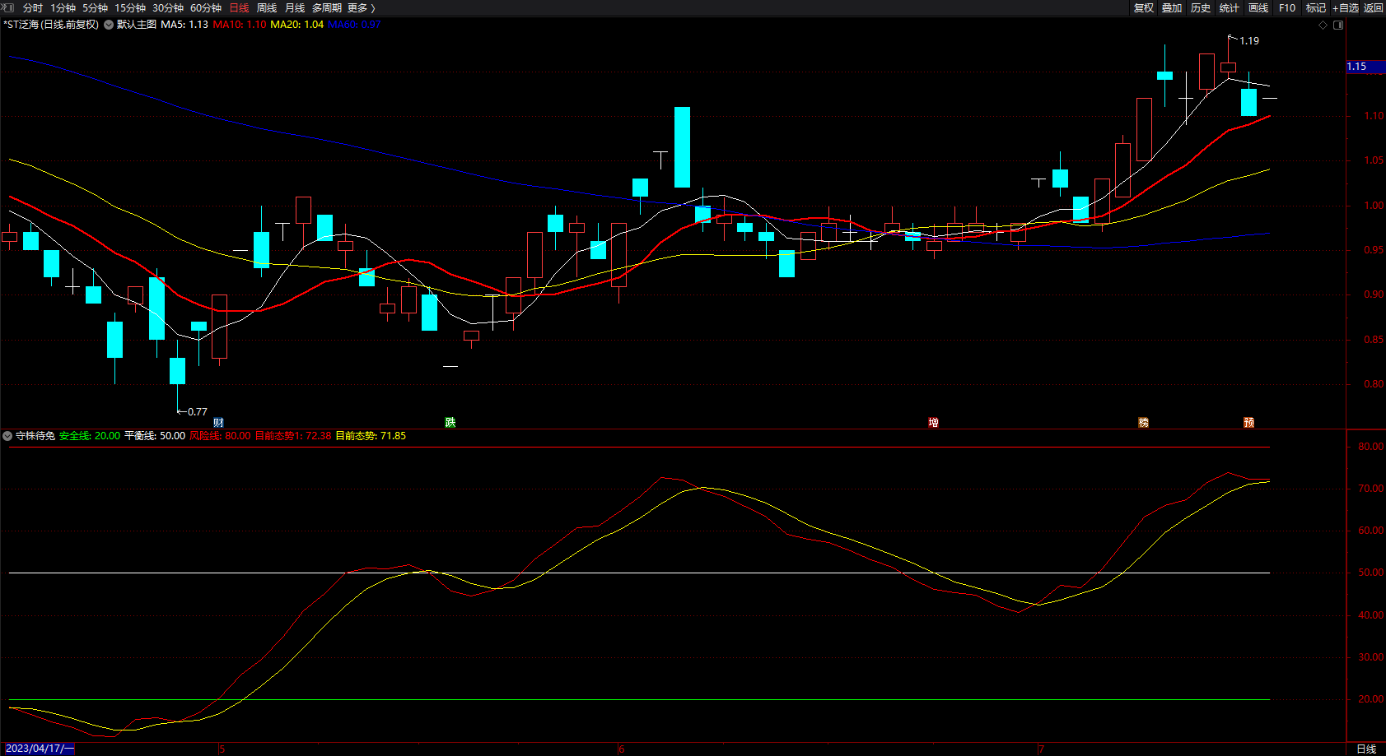The height and width of the screenshot is (756, 1386).
Task: Click the F10 company info button
Action: point(1287,8)
